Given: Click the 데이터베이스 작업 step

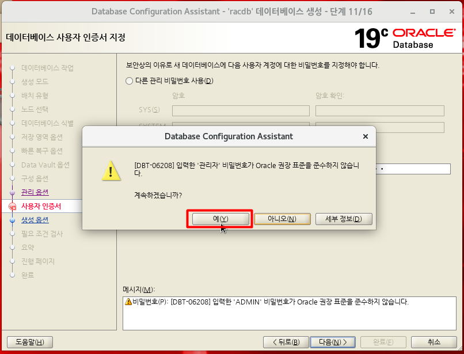Looking at the screenshot, I should pos(47,68).
